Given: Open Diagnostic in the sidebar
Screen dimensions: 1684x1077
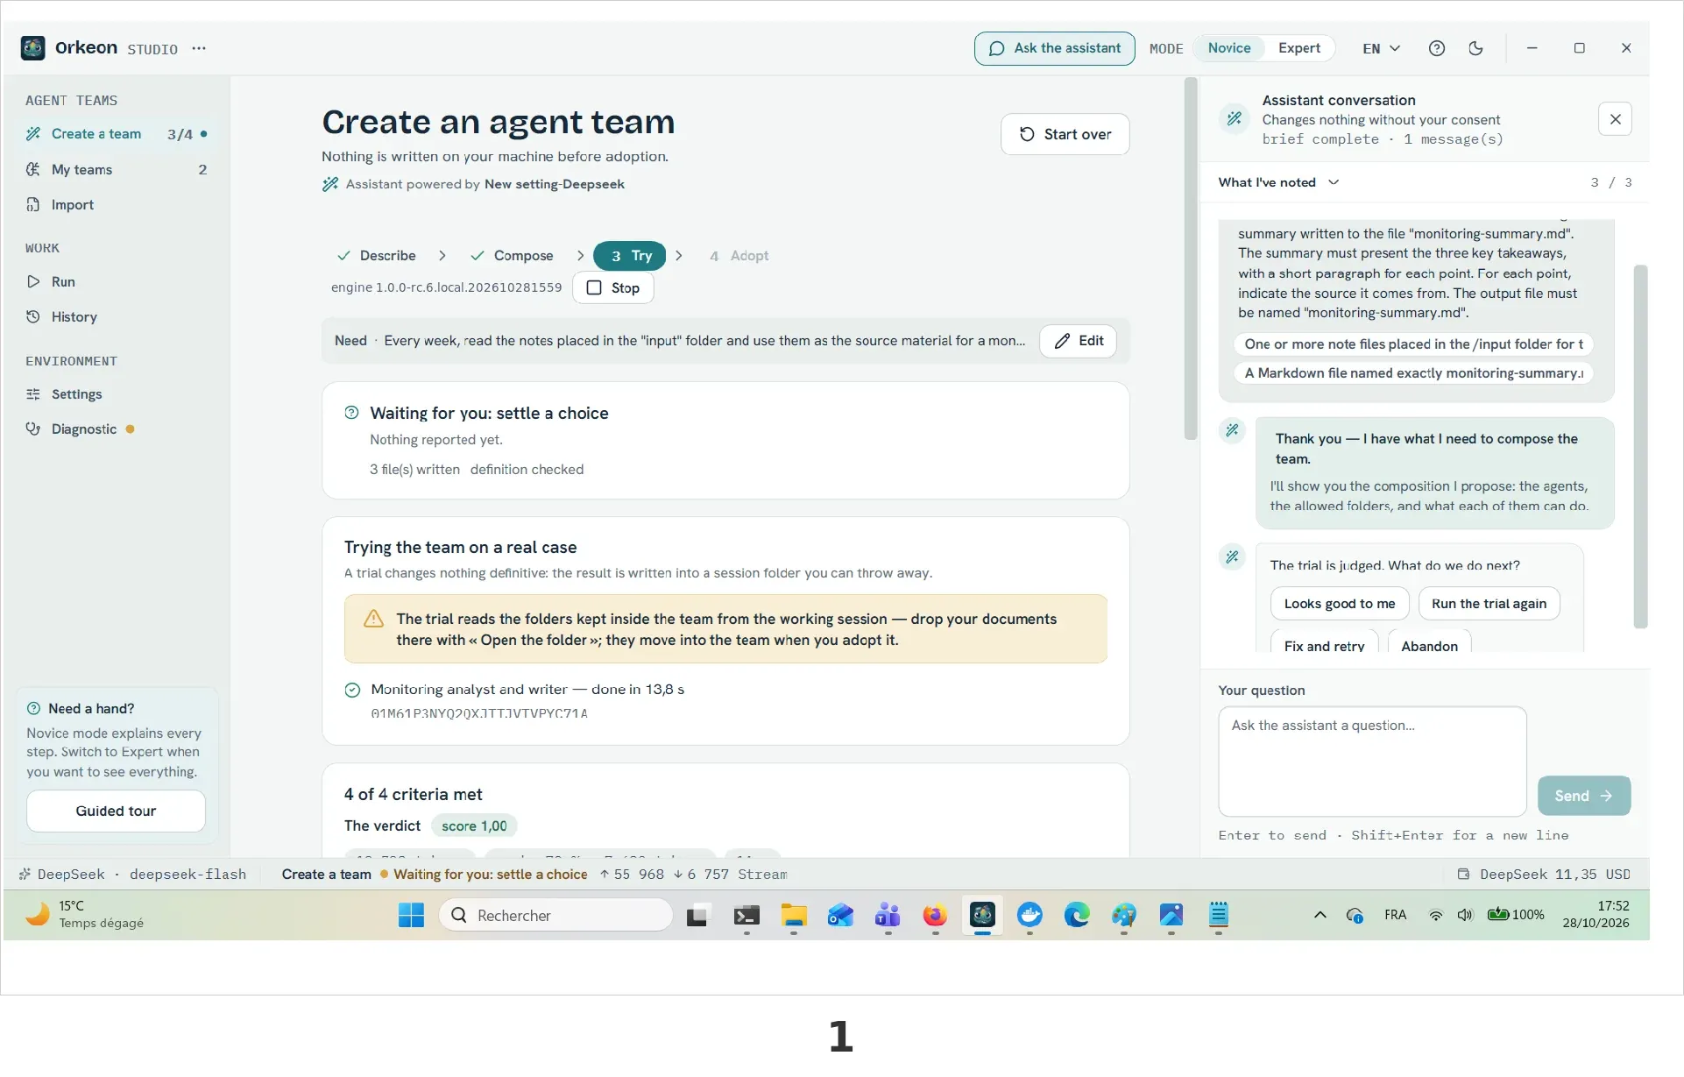Looking at the screenshot, I should click(x=117, y=429).
